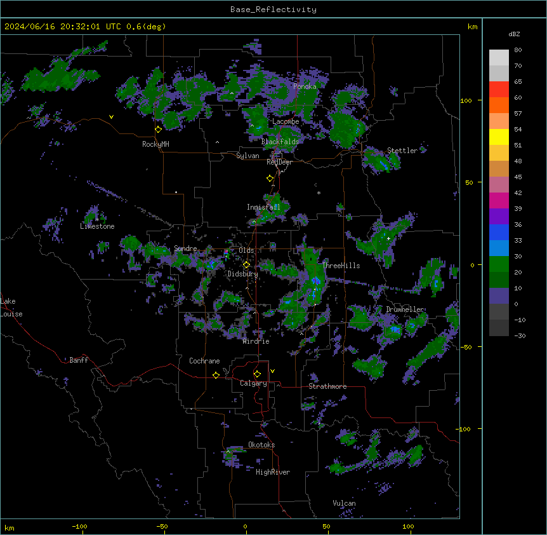Click the white asterisk marker above the Limestone label
Screen dimensions: 547x535
coord(97,220)
